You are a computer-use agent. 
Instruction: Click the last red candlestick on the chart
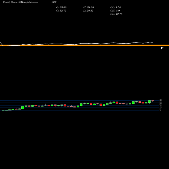pyautogui.click(x=153, y=101)
